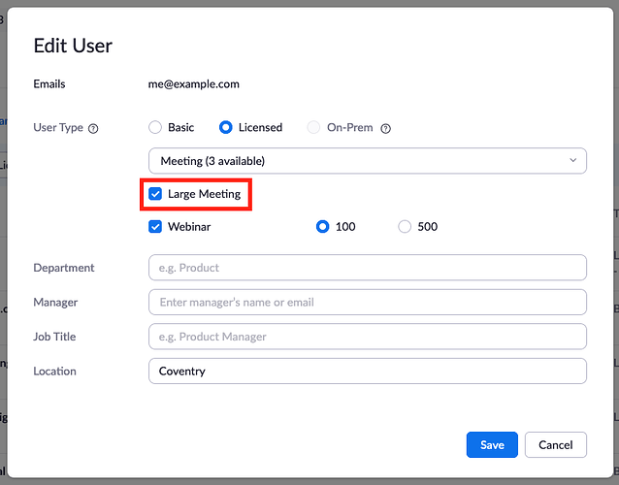Open the Meeting (3 available) dropdown
Screen dimensions: 619x485
[x=368, y=161]
